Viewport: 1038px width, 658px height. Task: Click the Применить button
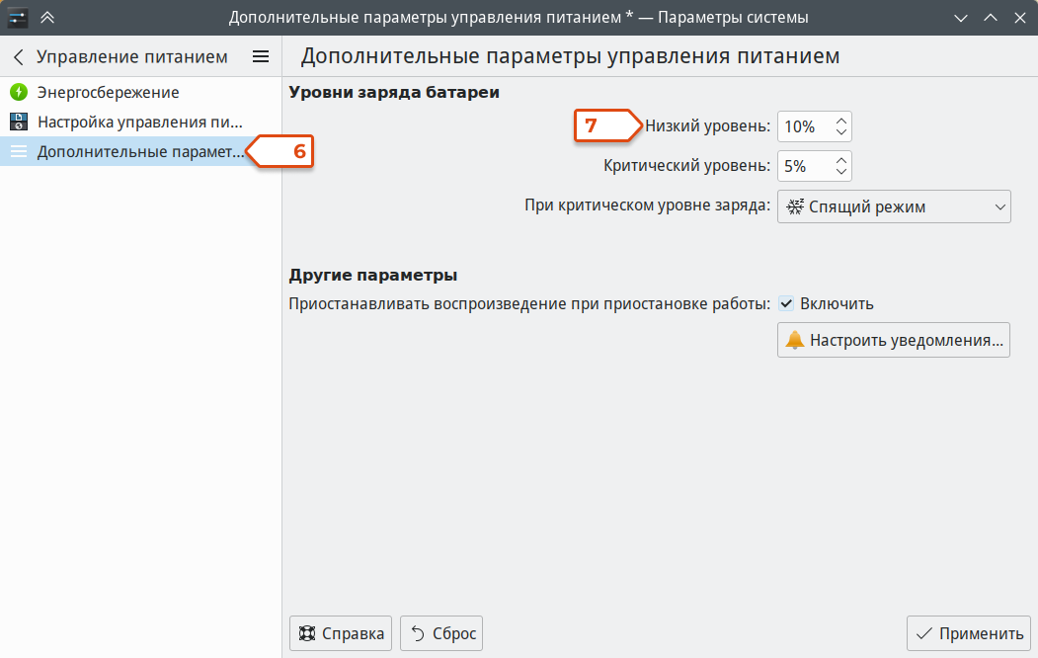969,633
